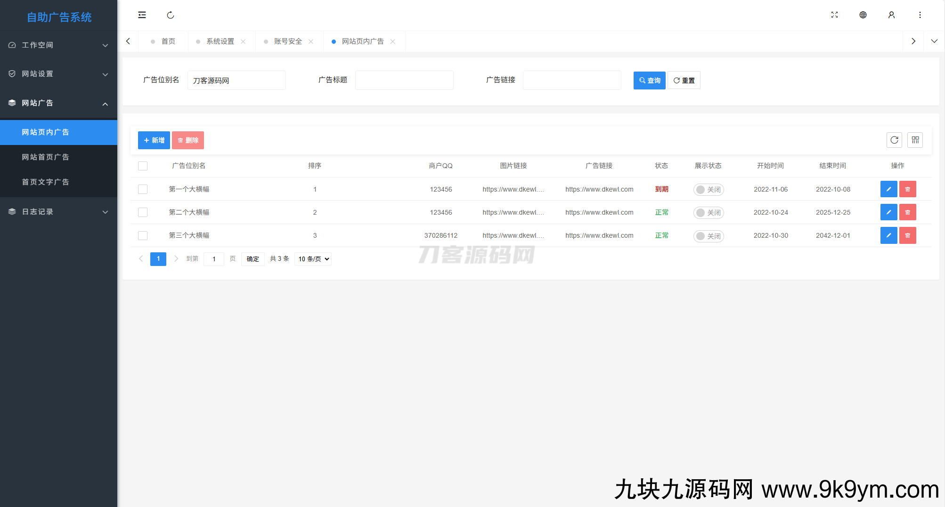945x507 pixels.
Task: Collapse the sidebar with the menu fold icon
Action: (x=142, y=15)
